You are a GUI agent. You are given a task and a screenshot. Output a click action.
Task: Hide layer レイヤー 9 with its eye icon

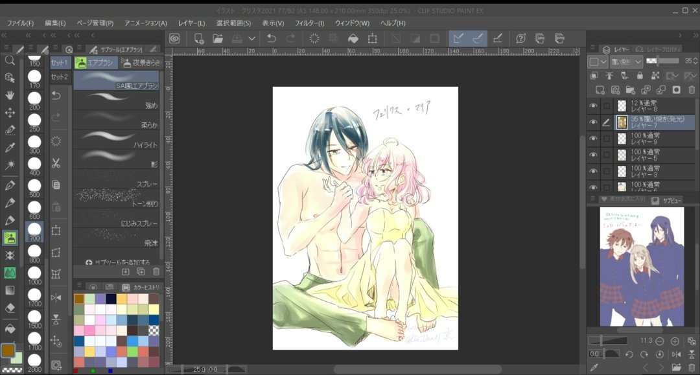tap(593, 139)
